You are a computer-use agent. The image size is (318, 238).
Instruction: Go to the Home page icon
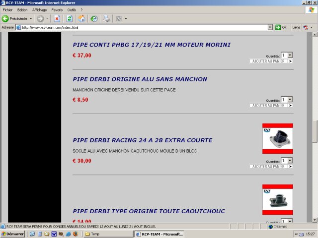(81, 18)
